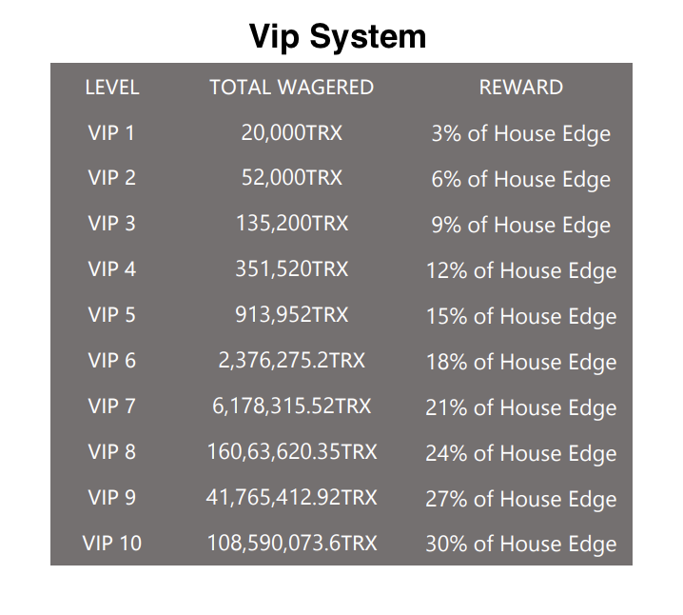This screenshot has width=683, height=615.
Task: Click the REWARD column header
Action: (521, 88)
